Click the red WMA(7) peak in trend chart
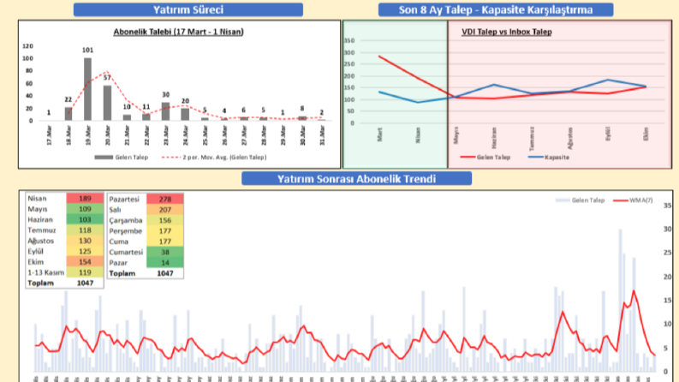Viewport: 679px width, 382px height. coord(634,291)
